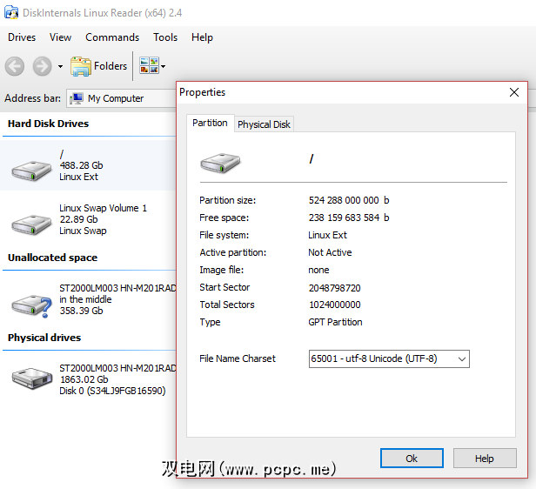Expand the view mode dropdown arrow
The width and height of the screenshot is (536, 489).
pyautogui.click(x=164, y=66)
